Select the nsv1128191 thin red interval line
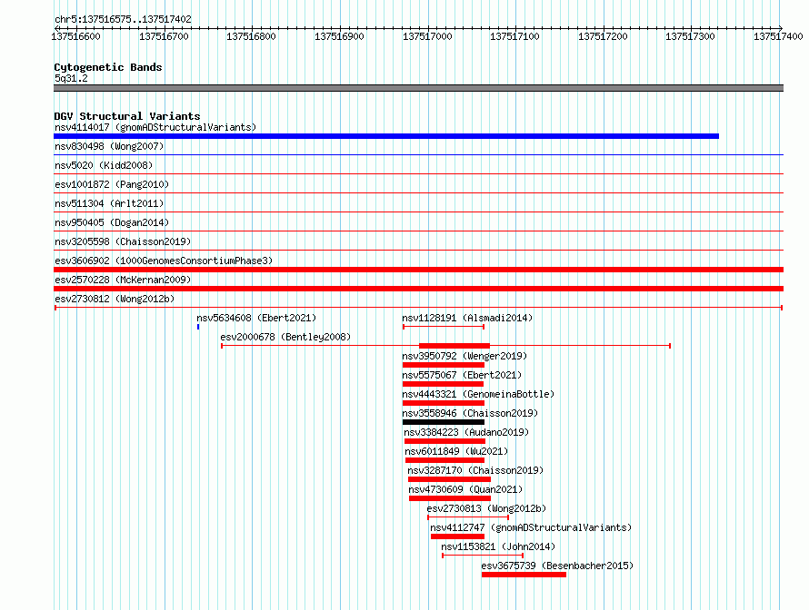The image size is (809, 610). tap(444, 327)
